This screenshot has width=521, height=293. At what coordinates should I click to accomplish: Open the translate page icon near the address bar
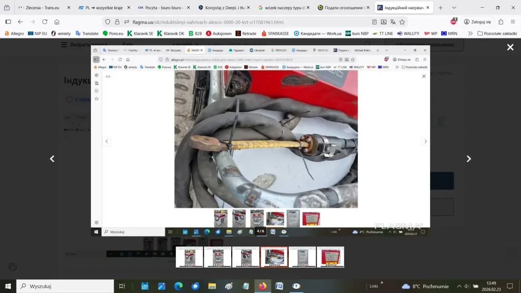tap(392, 22)
